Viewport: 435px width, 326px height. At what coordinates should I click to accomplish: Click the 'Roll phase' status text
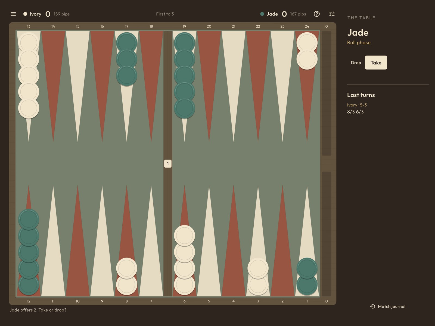(359, 42)
